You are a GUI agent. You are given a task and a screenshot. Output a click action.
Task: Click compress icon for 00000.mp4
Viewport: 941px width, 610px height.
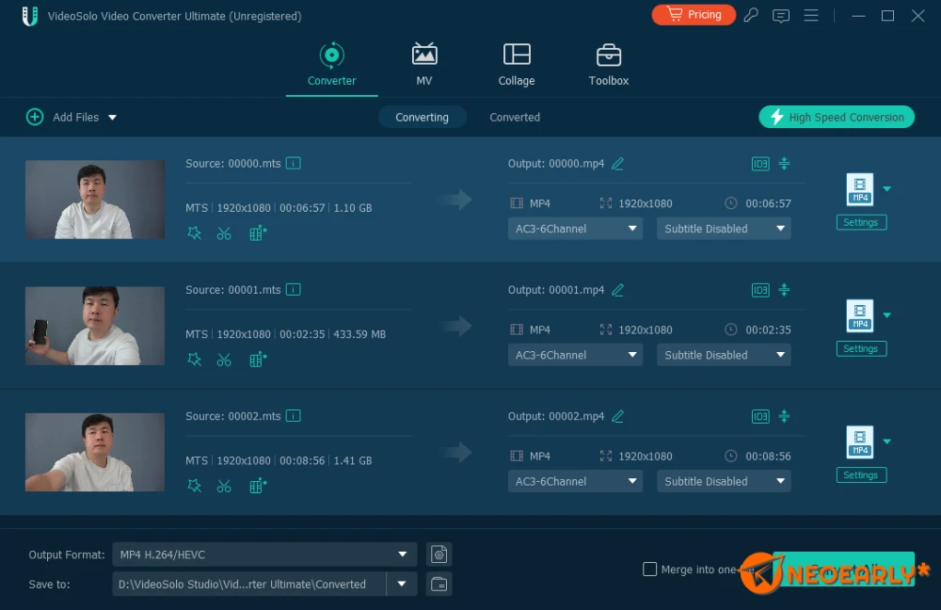[x=785, y=163]
